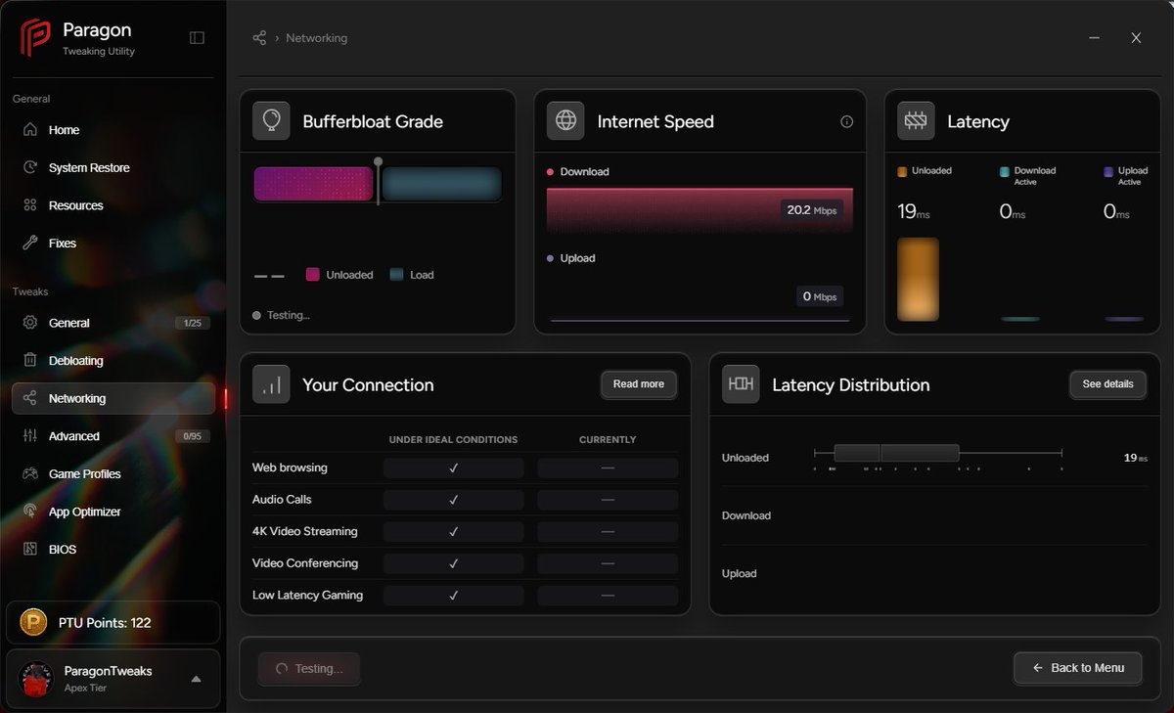Click the Video Conferencing row label
Screen dimensions: 1174x713
click(x=305, y=563)
